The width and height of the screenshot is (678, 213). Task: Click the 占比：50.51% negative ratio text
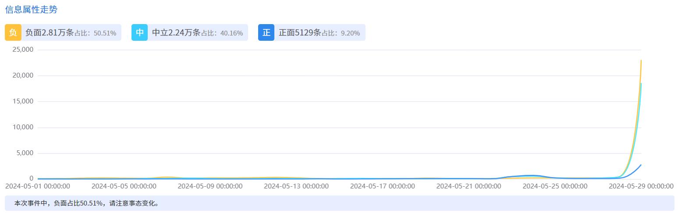pos(96,33)
